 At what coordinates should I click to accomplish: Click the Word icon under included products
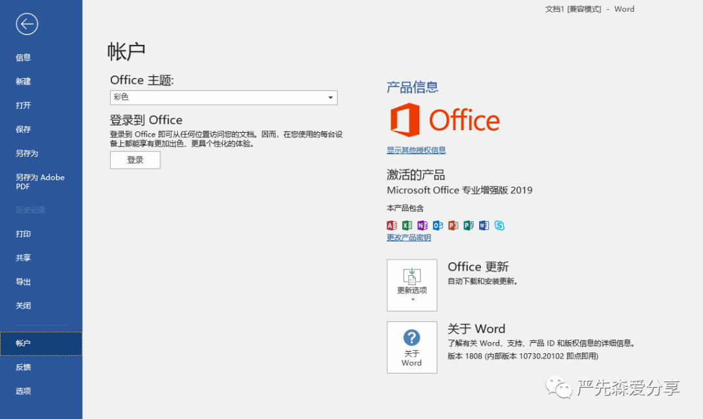[x=484, y=225]
